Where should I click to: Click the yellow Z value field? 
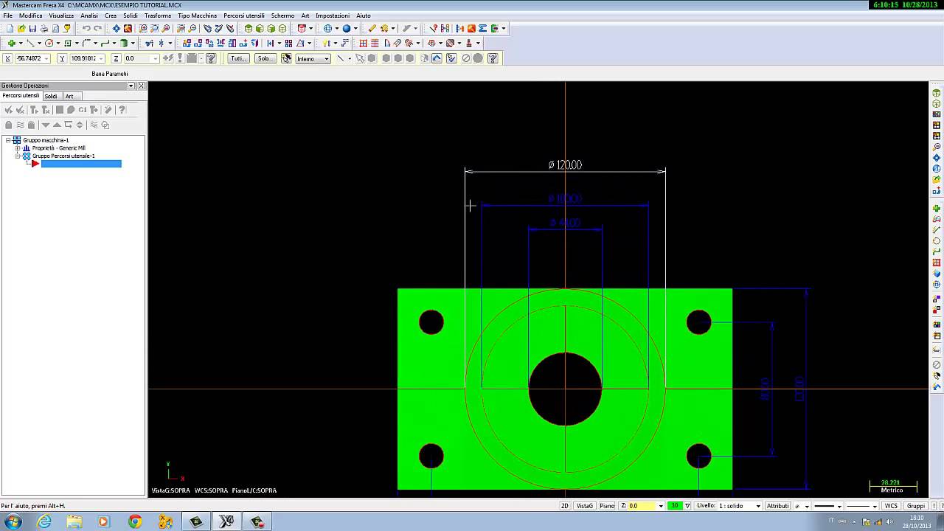pyautogui.click(x=642, y=506)
